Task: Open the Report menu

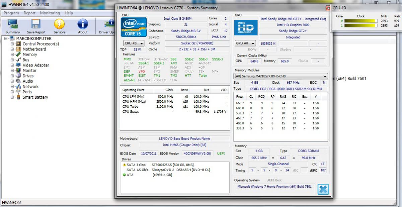Action: [29, 13]
